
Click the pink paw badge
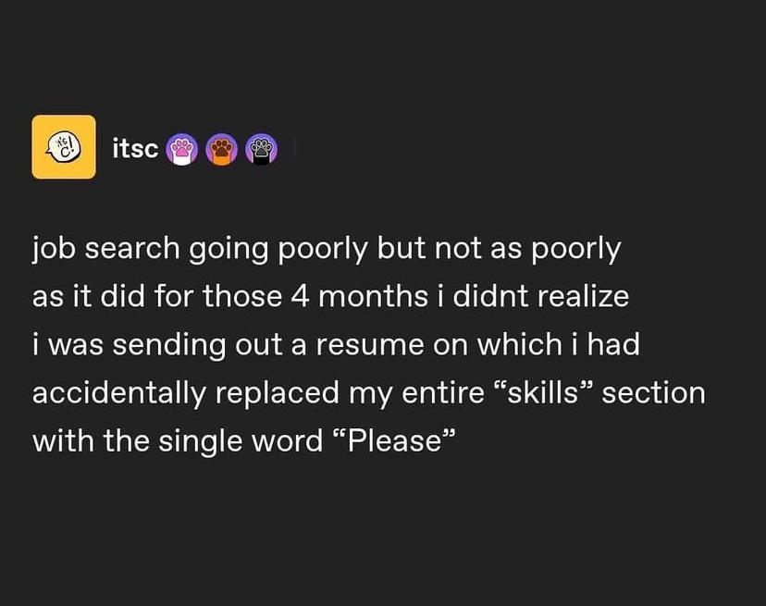click(182, 149)
